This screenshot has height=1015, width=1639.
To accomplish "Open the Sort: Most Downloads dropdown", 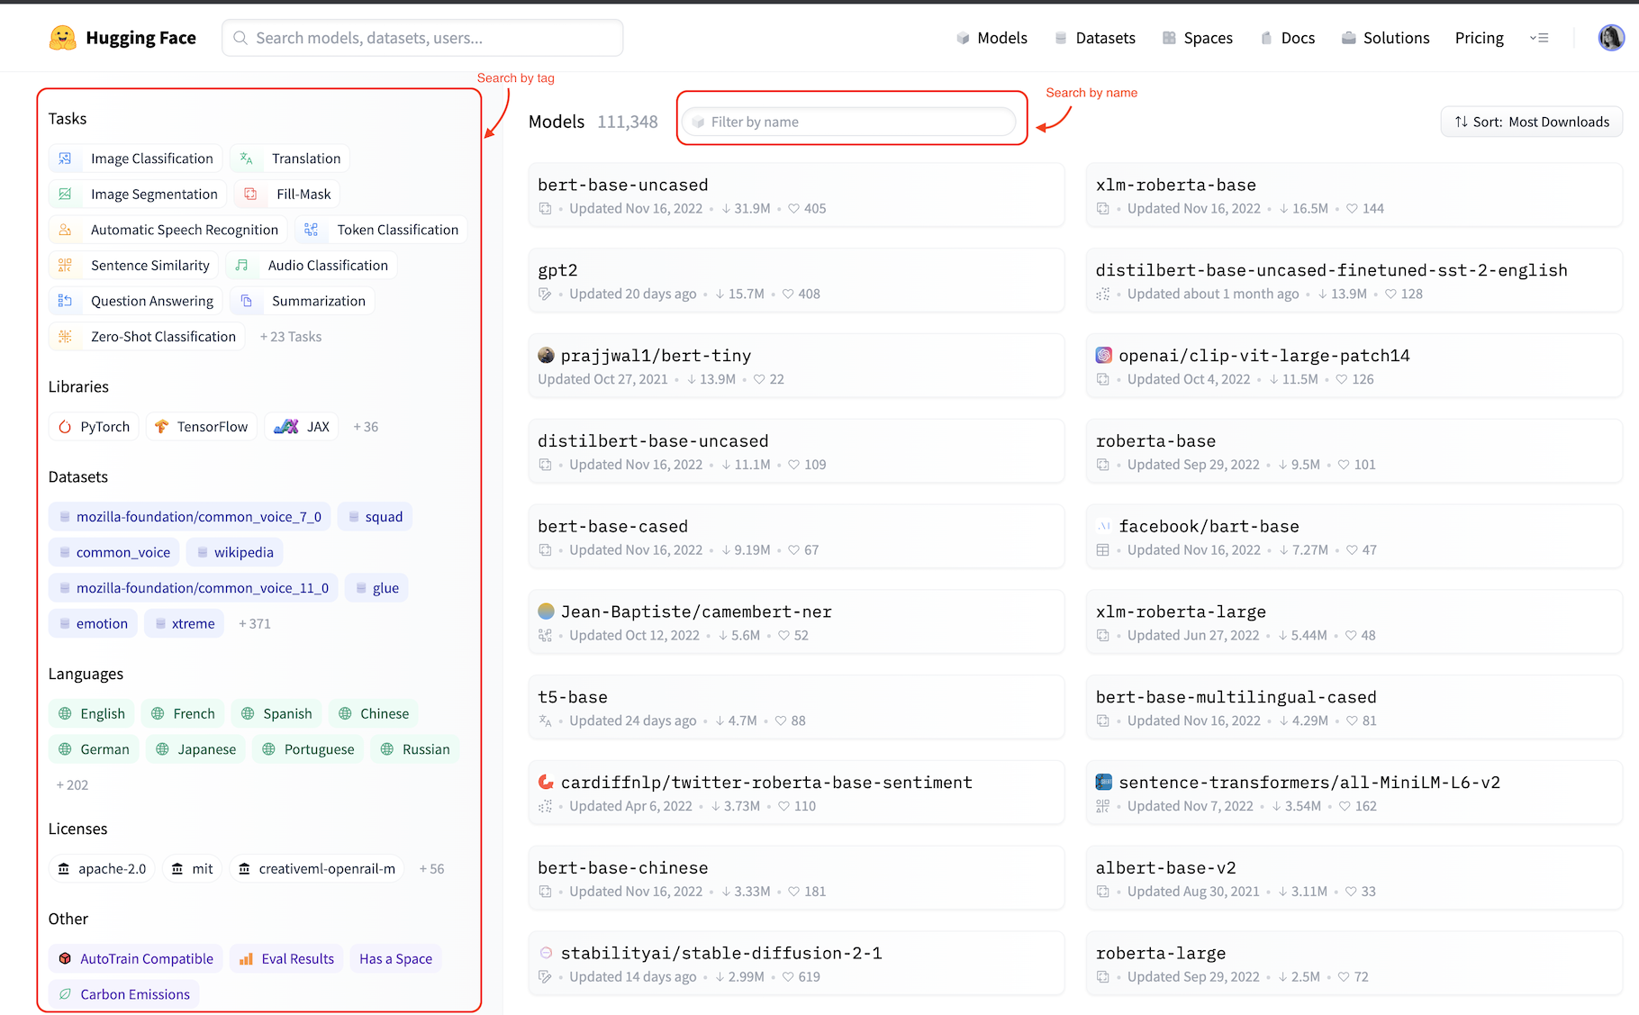I will tap(1532, 122).
